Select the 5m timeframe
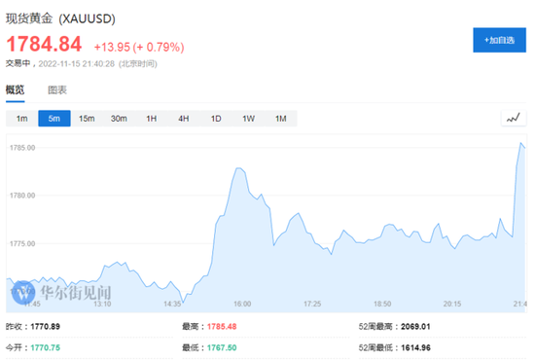This screenshot has height=360, width=535. click(x=54, y=119)
